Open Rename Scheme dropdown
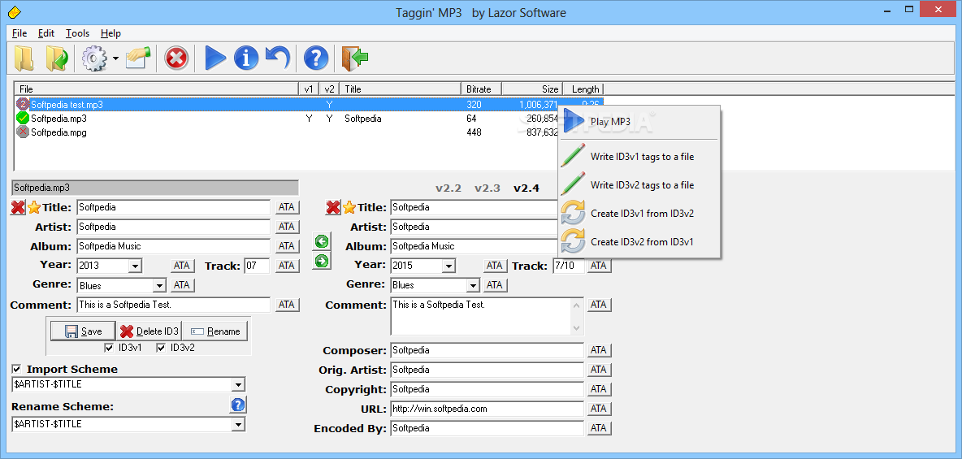Image resolution: width=962 pixels, height=459 pixels. pos(238,424)
